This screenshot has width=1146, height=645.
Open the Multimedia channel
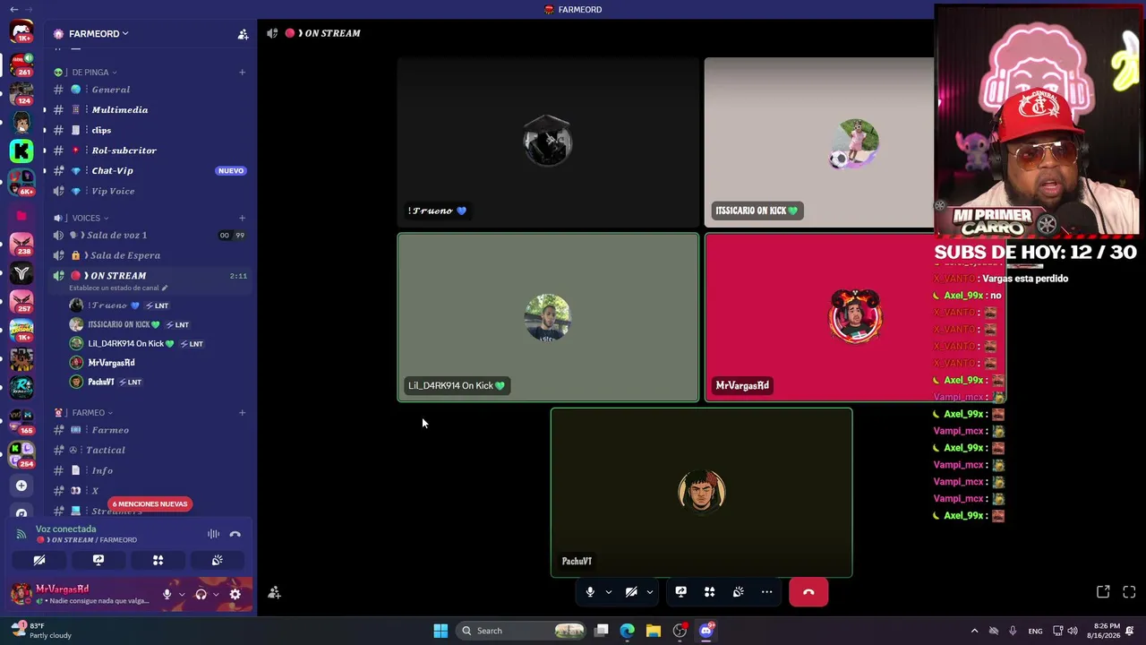[x=150, y=110]
